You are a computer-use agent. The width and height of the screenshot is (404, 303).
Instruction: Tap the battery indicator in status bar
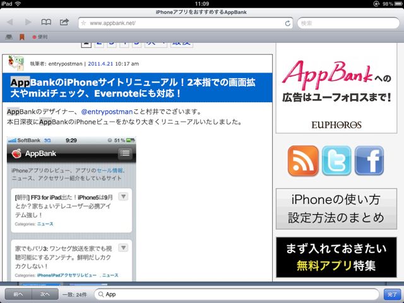398,4
